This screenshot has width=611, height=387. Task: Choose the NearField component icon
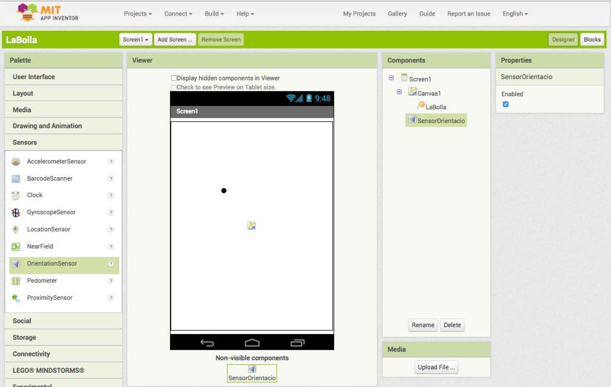tap(16, 247)
